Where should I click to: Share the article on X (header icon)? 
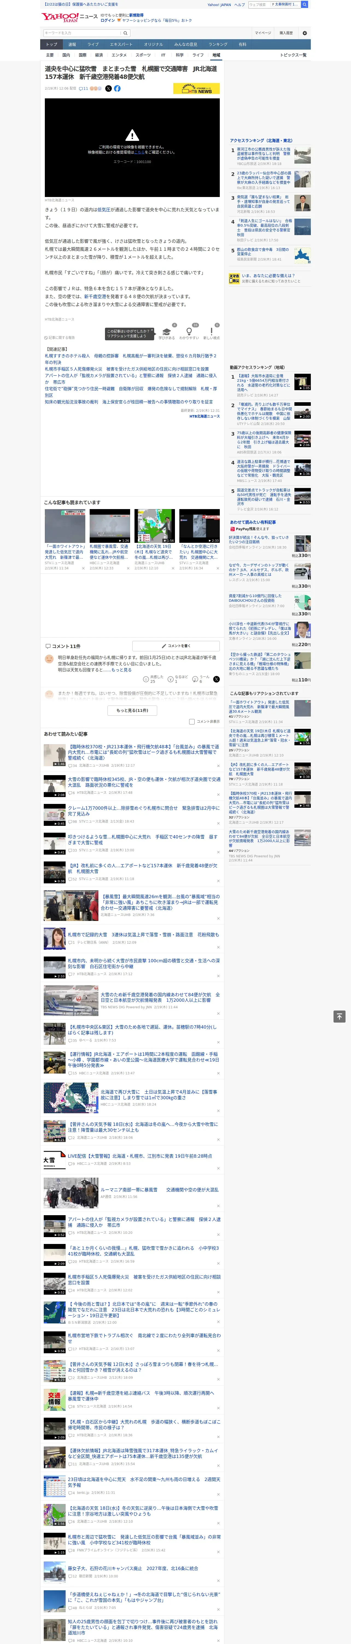pyautogui.click(x=108, y=89)
